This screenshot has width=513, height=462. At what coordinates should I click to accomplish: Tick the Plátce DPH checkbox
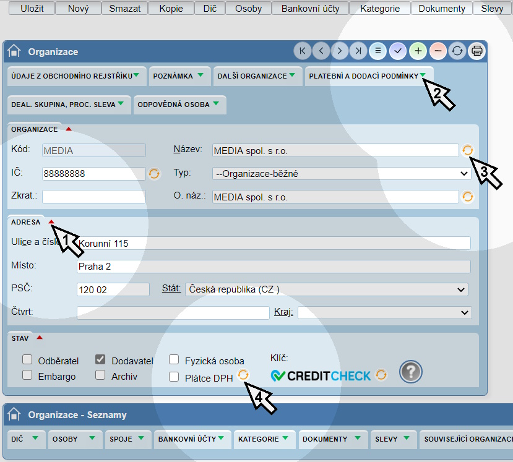174,377
